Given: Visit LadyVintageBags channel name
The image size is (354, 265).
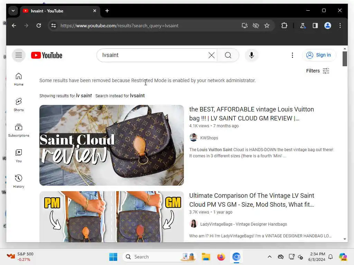Looking at the screenshot, I should 243,224.
